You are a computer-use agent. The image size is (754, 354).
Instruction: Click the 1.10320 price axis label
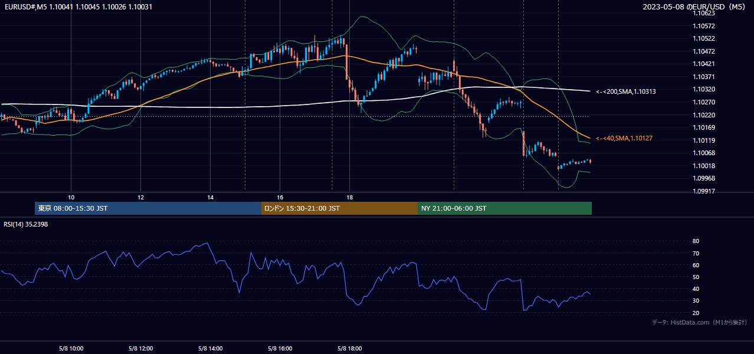pos(703,89)
